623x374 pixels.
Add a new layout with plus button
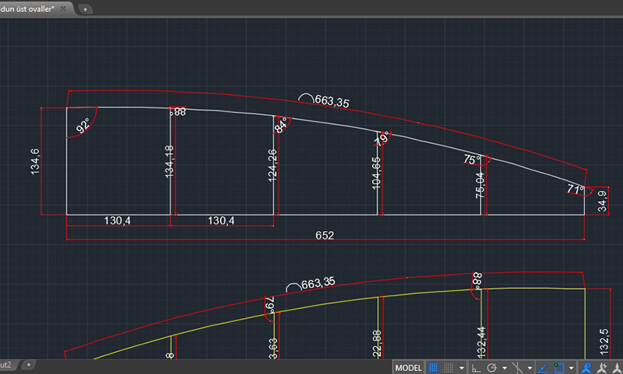point(28,364)
